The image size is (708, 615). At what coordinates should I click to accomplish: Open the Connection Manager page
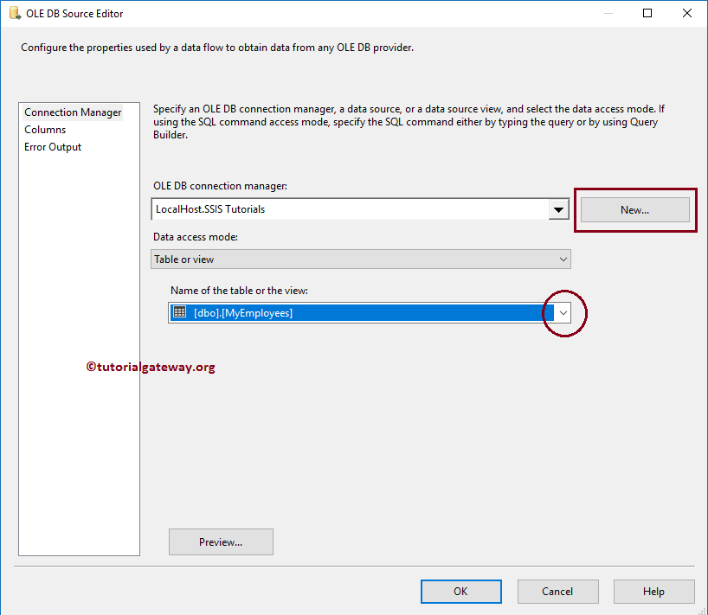(72, 112)
